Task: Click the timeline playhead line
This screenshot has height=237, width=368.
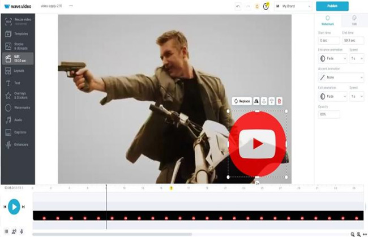Action: pos(106,207)
